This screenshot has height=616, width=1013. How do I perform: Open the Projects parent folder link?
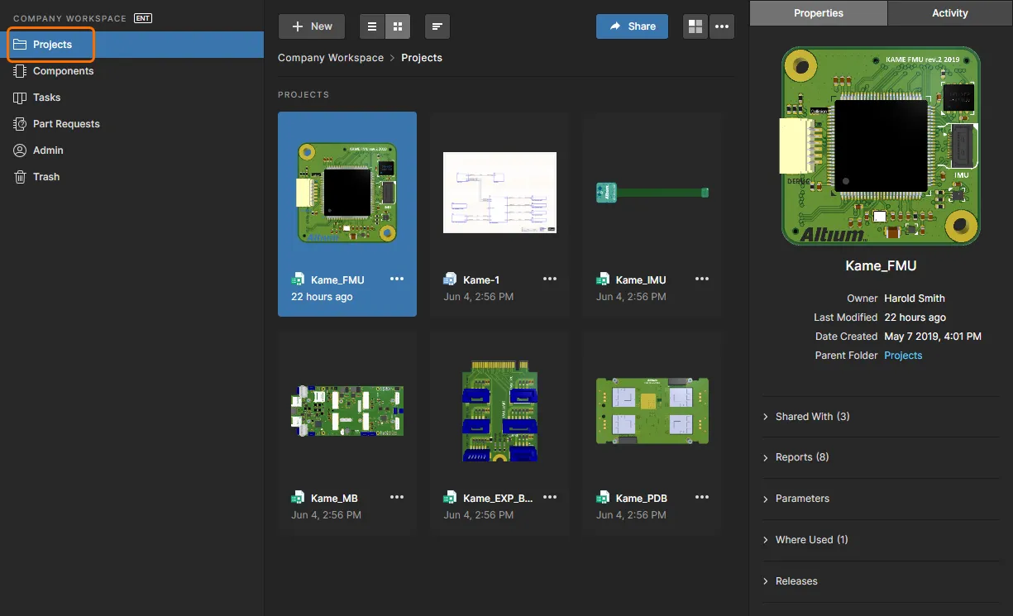[903, 356]
